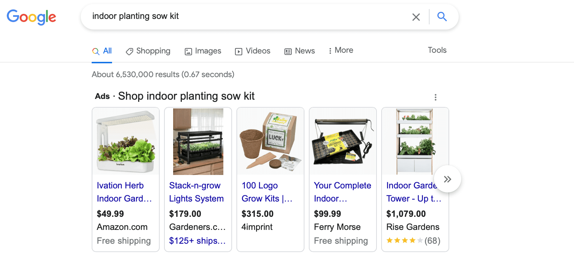574x267 pixels.
Task: Open the ads three-dot options menu
Action: tap(435, 97)
